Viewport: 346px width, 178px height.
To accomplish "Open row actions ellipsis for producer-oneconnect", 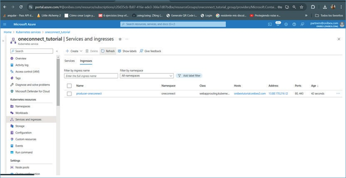I will coord(338,94).
